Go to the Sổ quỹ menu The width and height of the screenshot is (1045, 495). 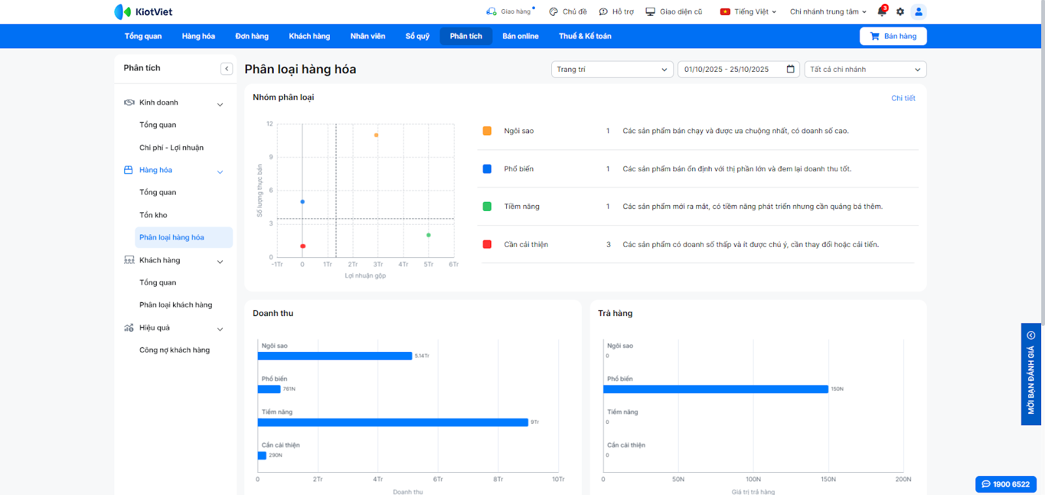[x=417, y=36]
